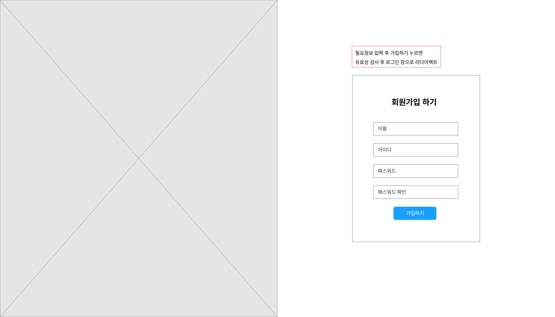Focus the 아이디 input field
This screenshot has width=555, height=317.
pyautogui.click(x=416, y=150)
